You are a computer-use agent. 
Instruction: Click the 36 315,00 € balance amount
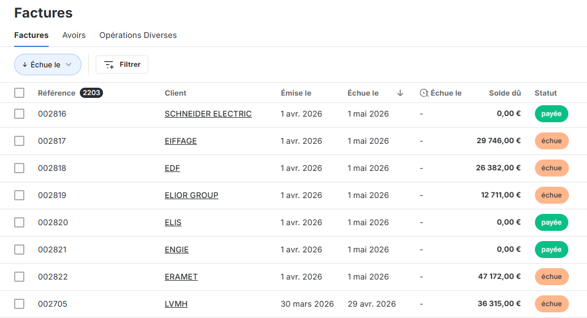(x=499, y=303)
